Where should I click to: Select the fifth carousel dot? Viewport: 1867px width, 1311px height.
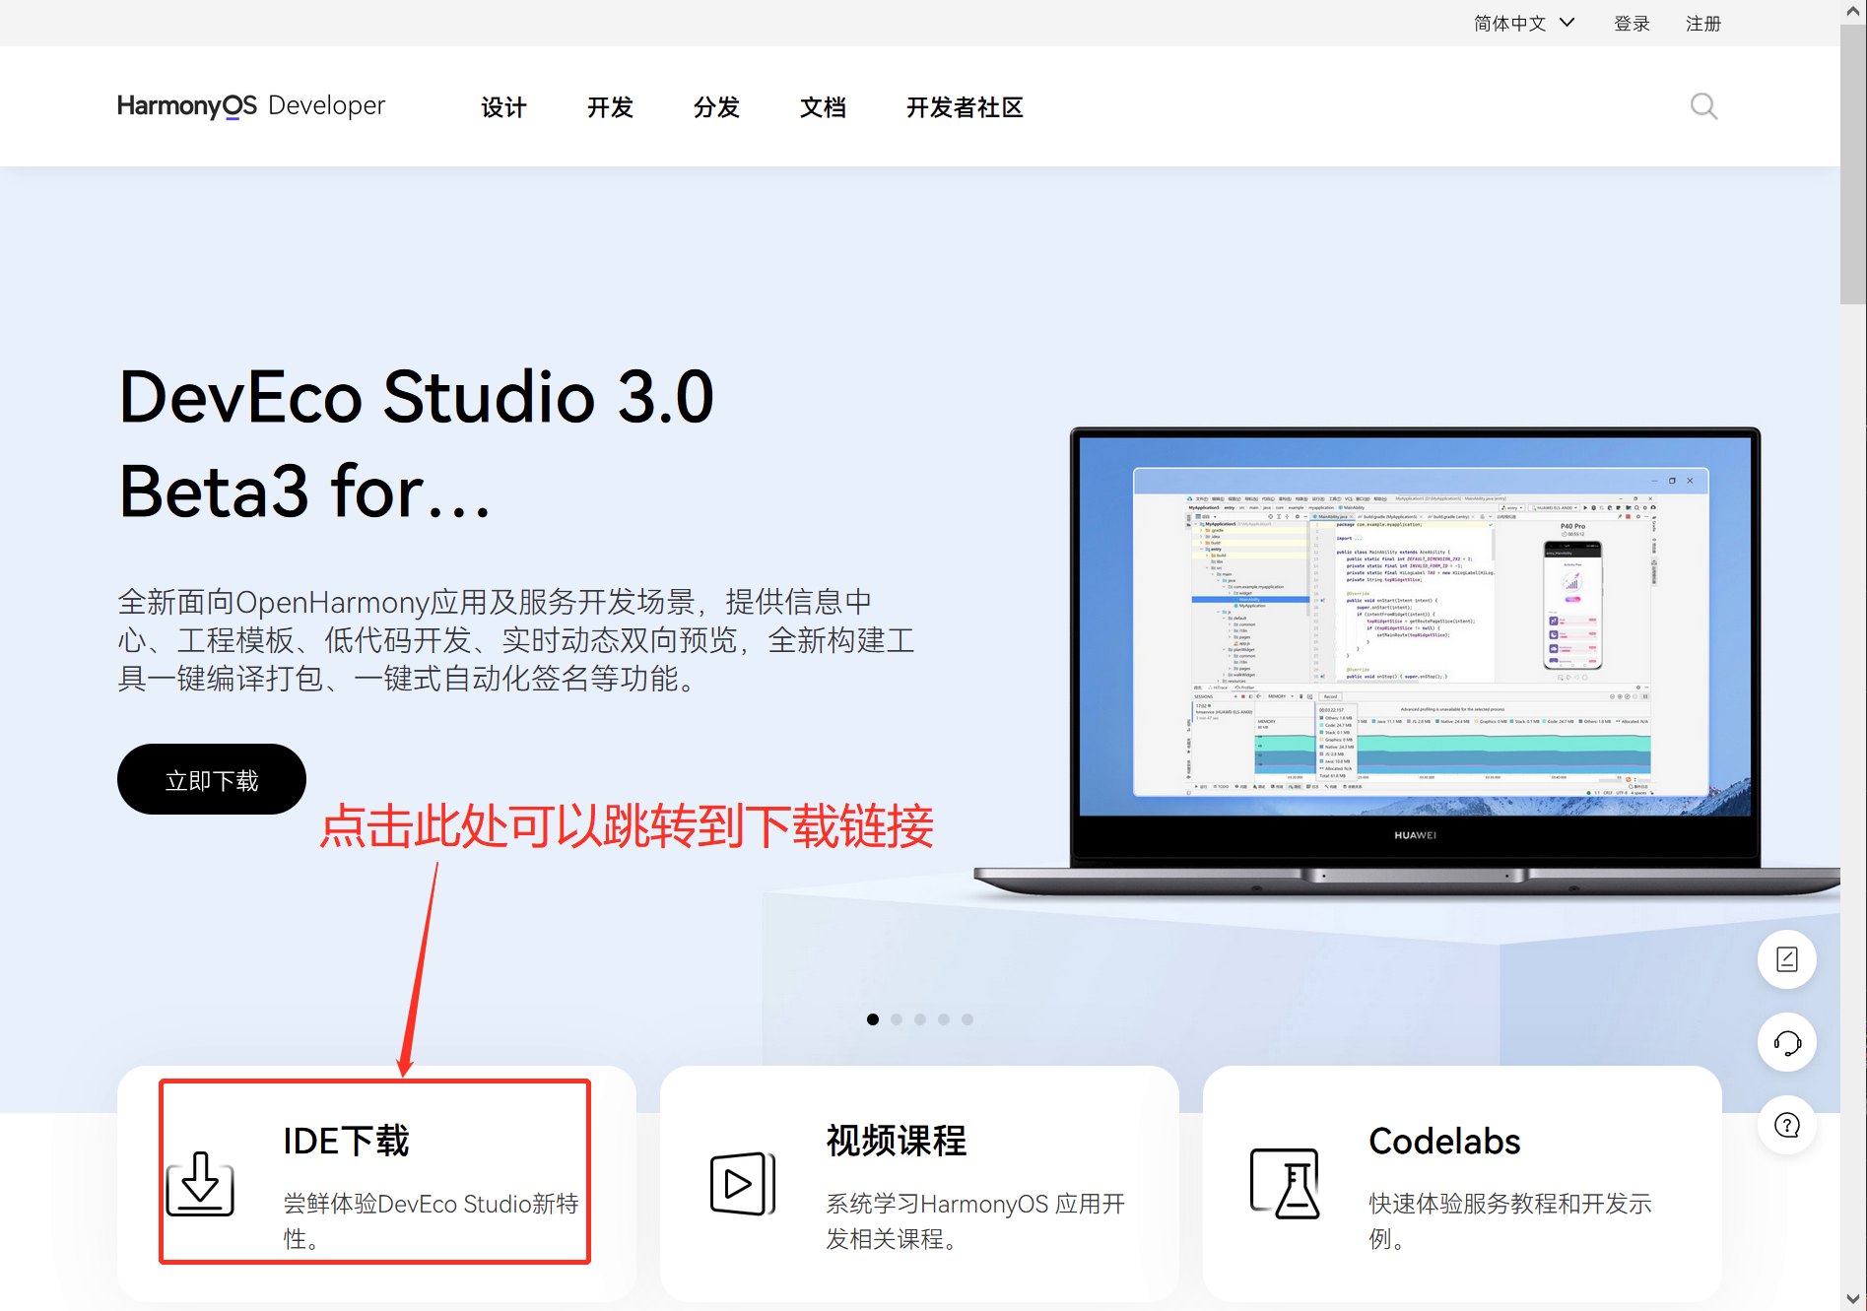click(x=967, y=1019)
